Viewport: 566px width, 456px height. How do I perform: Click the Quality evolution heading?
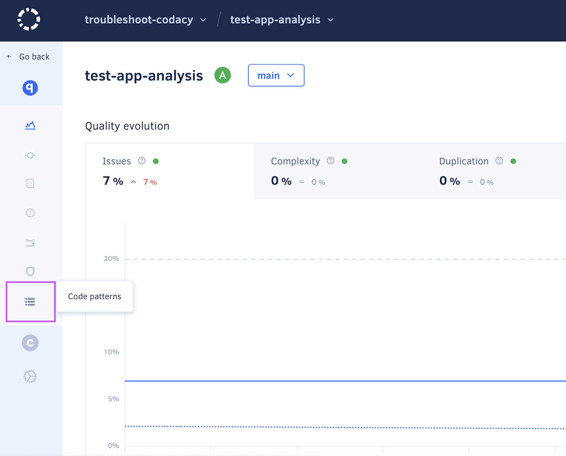pyautogui.click(x=127, y=126)
